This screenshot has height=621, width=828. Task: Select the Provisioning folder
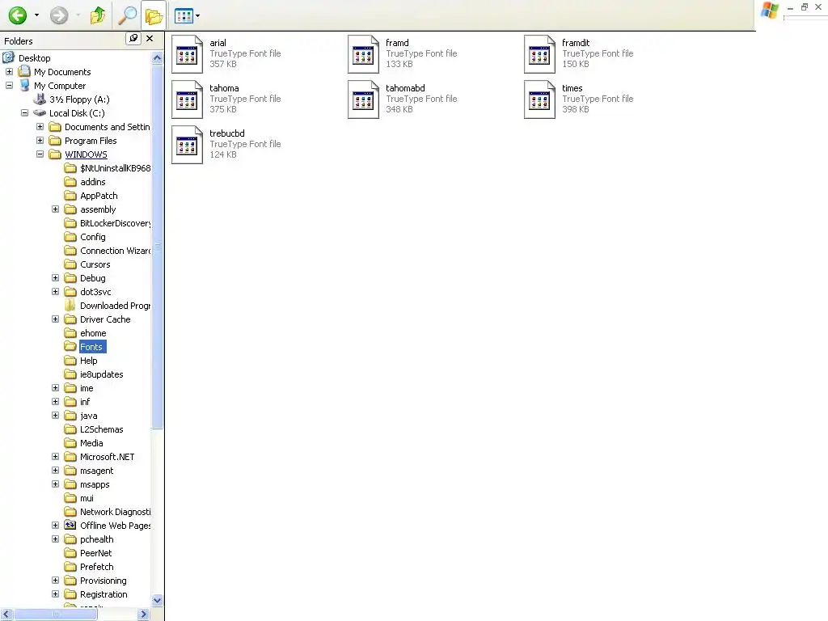click(x=103, y=580)
